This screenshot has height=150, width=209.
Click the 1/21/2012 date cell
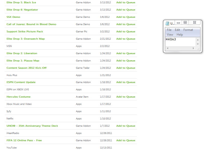105,75
